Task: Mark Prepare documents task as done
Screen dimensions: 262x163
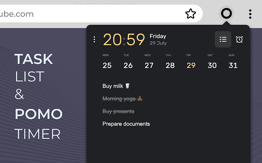Action: click(x=126, y=124)
